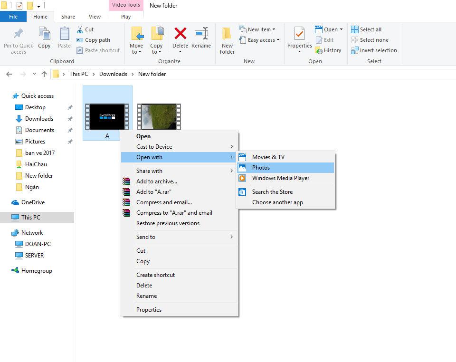Screen dimensions: 456x362
Task: Click the Pin to Quick access icon
Action: point(19,34)
